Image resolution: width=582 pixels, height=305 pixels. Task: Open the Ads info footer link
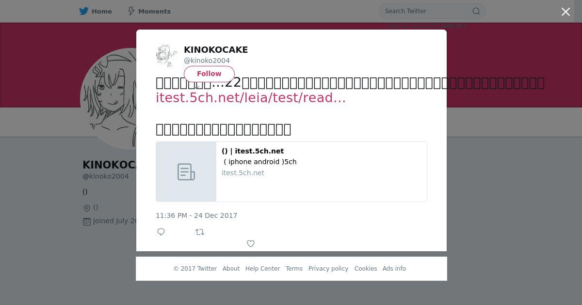(394, 269)
